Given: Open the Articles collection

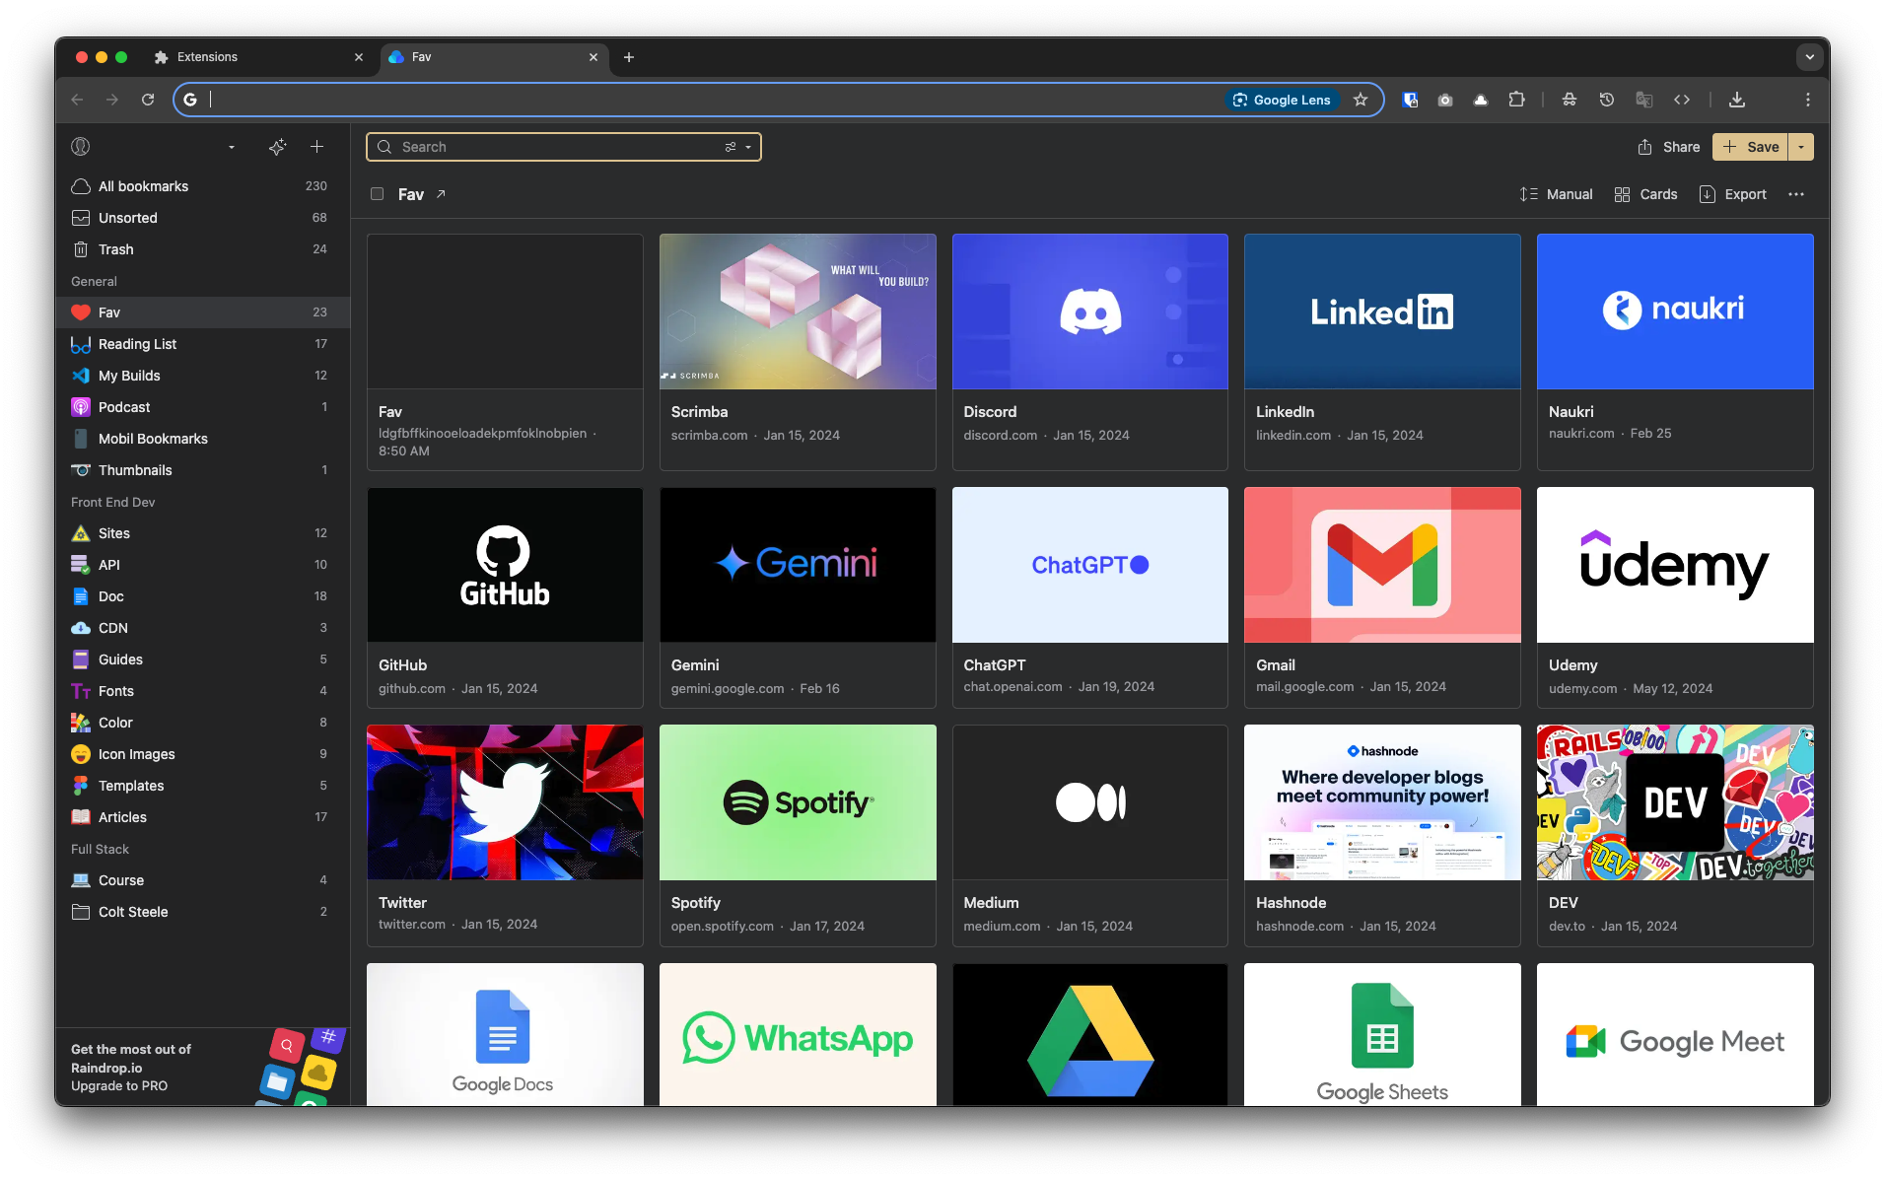Looking at the screenshot, I should pos(202,817).
